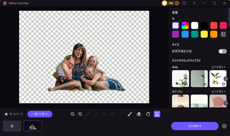Open the settings gear next to export
This screenshot has height=136, width=230.
pyautogui.click(x=224, y=126)
